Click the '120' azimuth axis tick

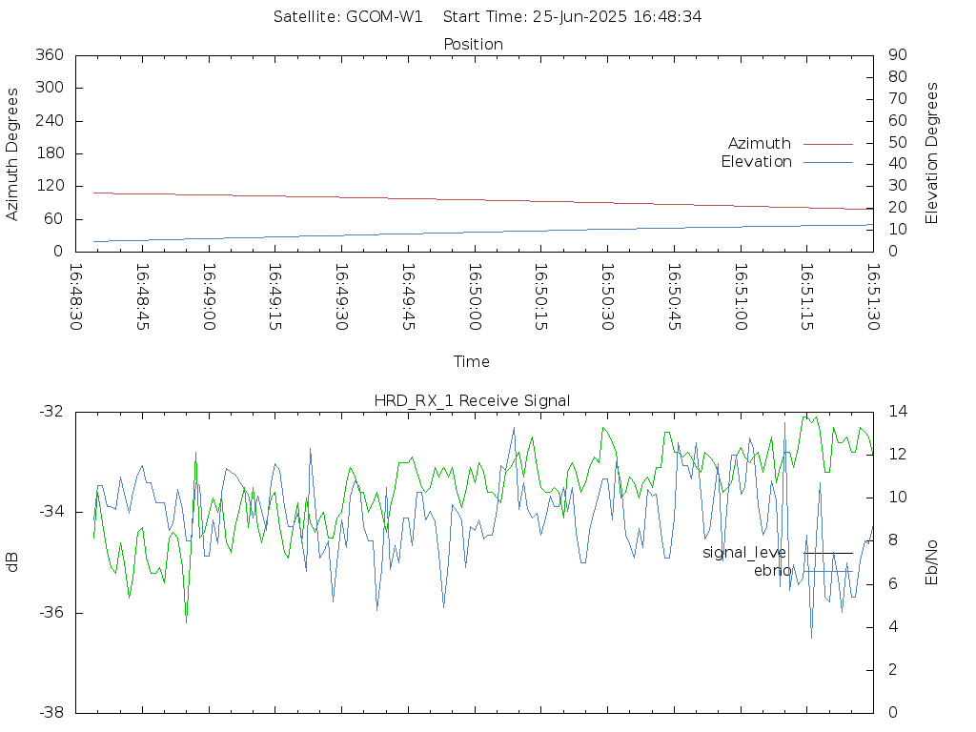point(50,186)
